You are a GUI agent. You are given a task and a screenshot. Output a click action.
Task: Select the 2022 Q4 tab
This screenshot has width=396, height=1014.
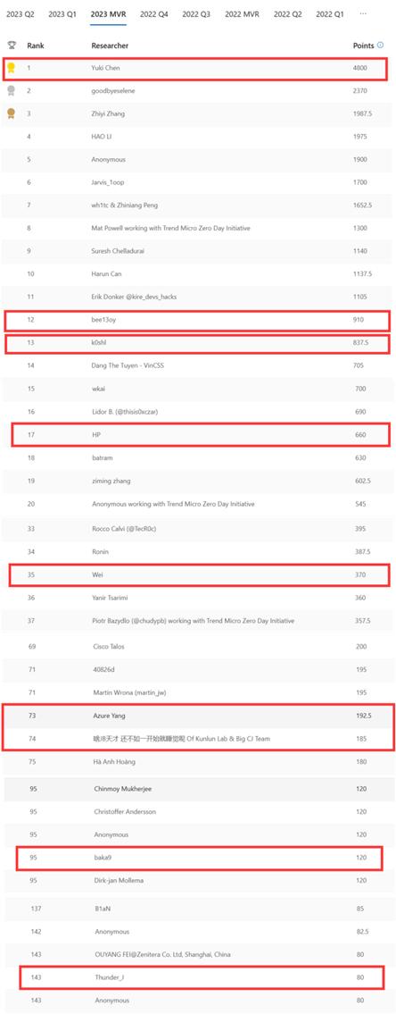[x=154, y=13]
